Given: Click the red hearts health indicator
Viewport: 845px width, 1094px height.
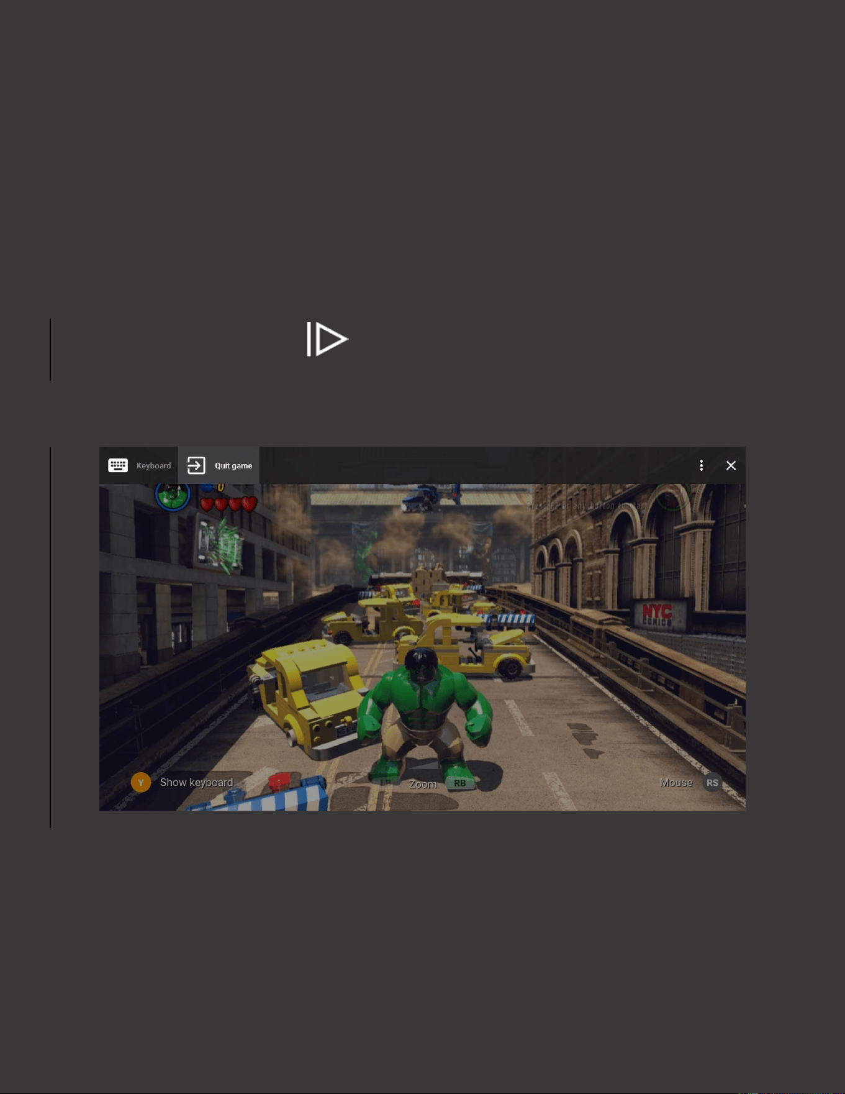Looking at the screenshot, I should tap(228, 504).
